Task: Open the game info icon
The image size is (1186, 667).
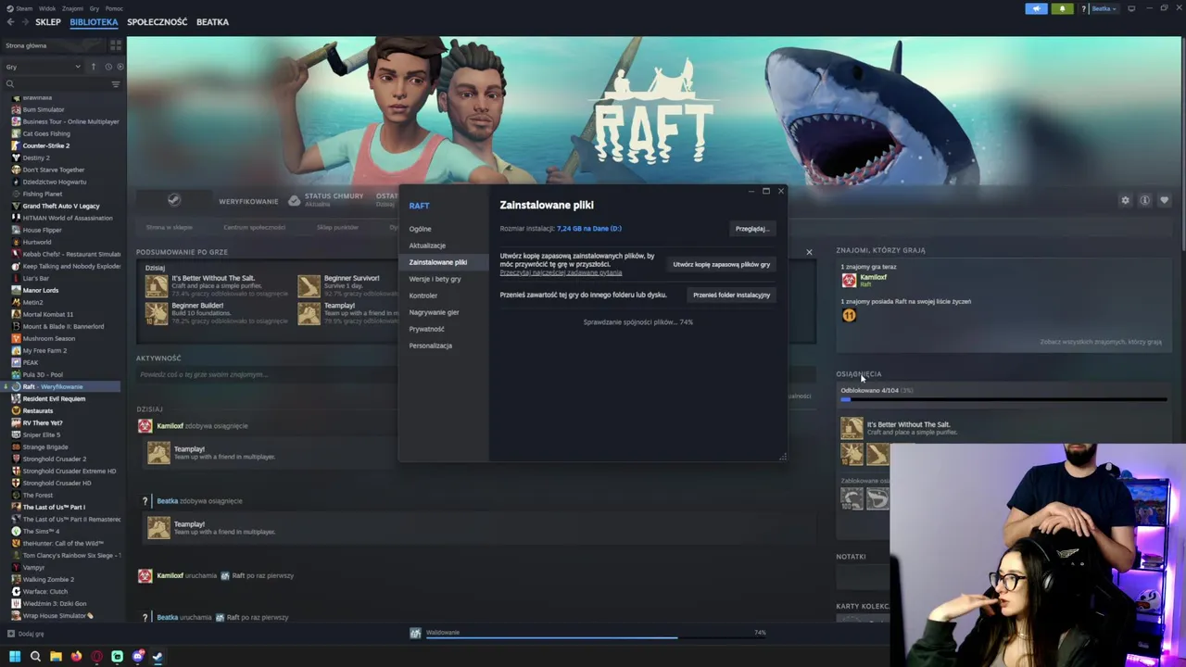Action: point(1145,200)
